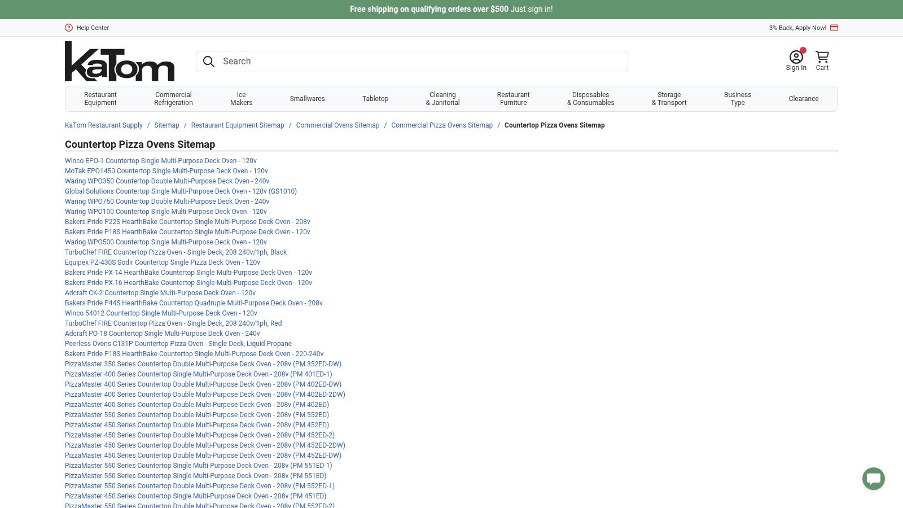The width and height of the screenshot is (903, 508).
Task: Open TurboChef FIRE pizza oven Red link
Action: pos(173,323)
